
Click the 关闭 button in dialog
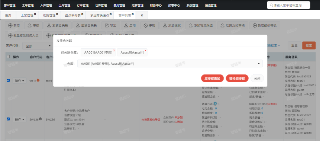point(257,78)
